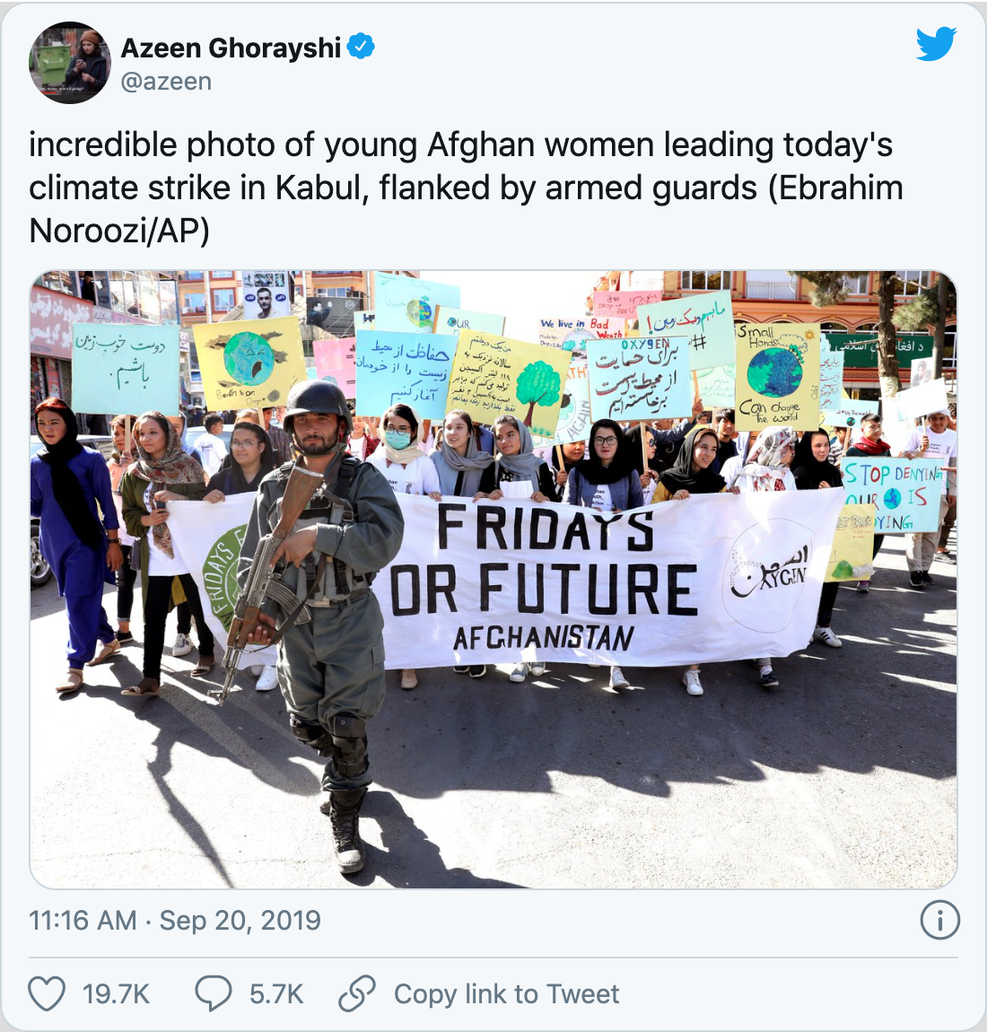Click the chain link icon
Image resolution: width=987 pixels, height=1032 pixels.
356,993
